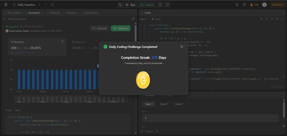The height and width of the screenshot is (136, 287).
Task: Run the code
Action: pos(131,5)
